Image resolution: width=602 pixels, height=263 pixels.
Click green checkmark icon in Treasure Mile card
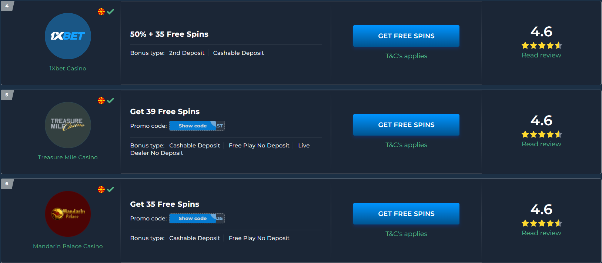coord(110,100)
